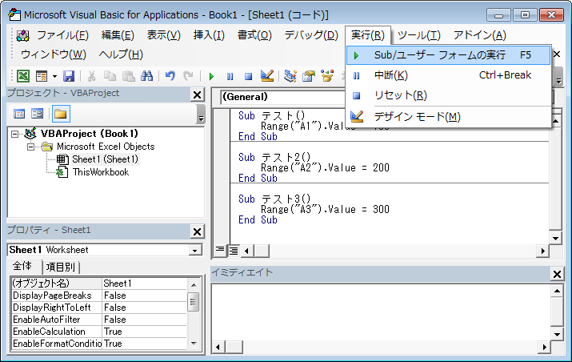
Task: Select ThisWorkbook in the project tree
Action: coord(100,171)
